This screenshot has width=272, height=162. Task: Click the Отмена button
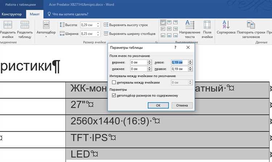pos(182,105)
